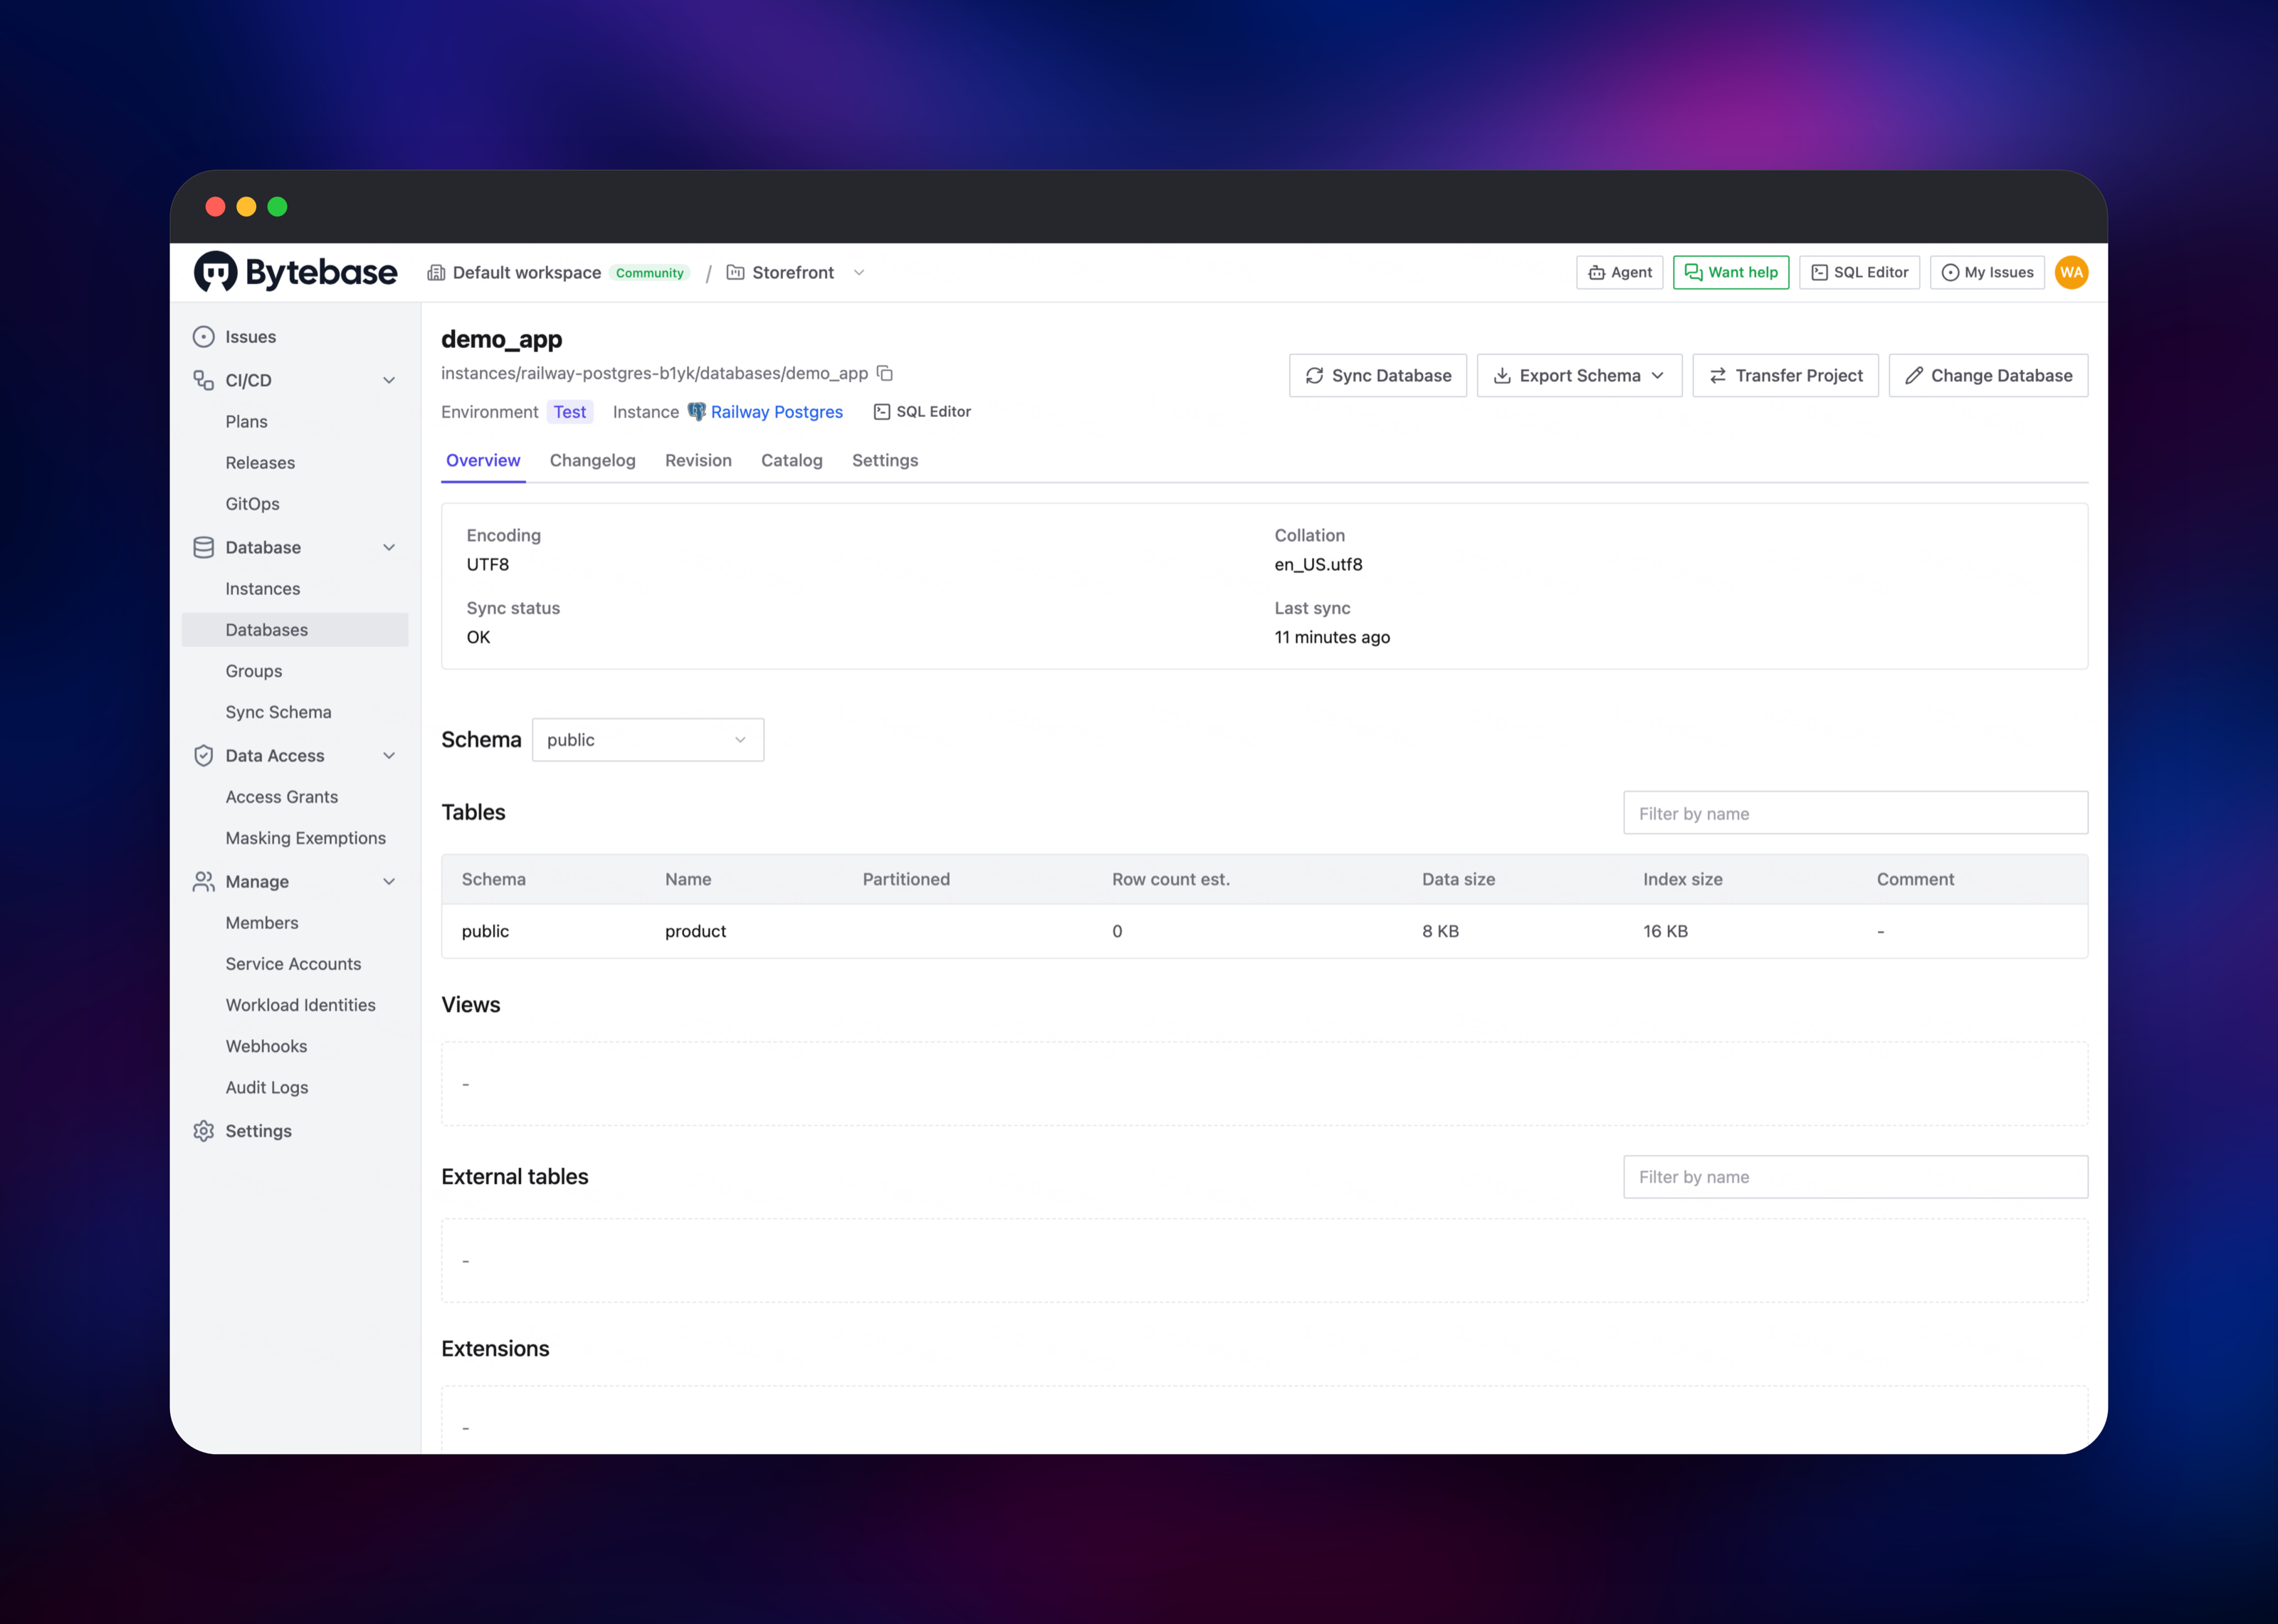Click the Default workspace breadcrumb
Viewport: 2278px width, 1624px height.
(526, 272)
